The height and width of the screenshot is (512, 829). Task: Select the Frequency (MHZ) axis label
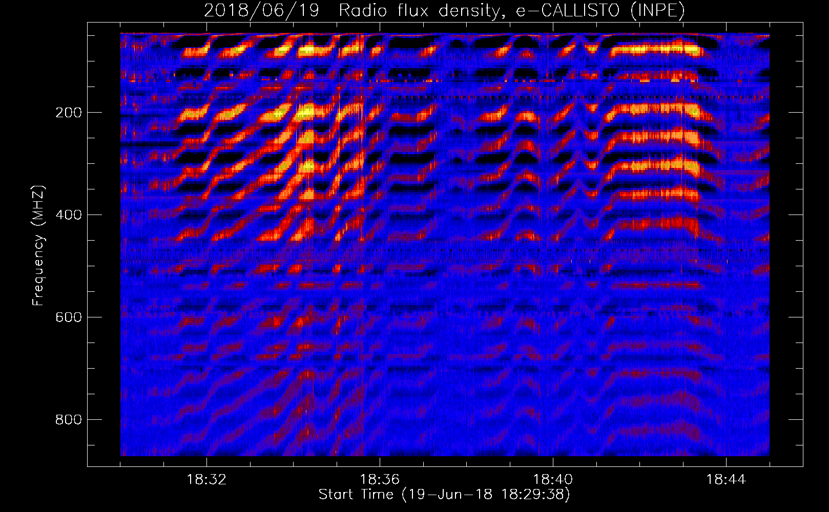pos(38,246)
